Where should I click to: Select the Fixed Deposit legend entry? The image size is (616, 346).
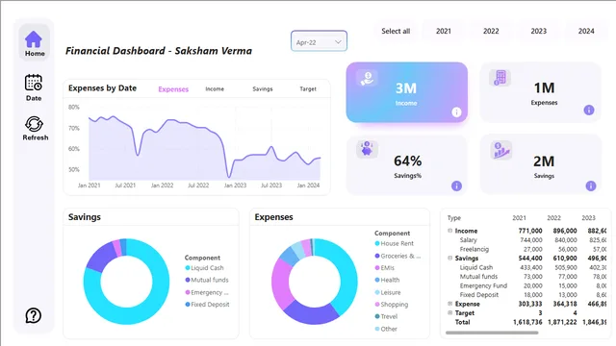pos(207,305)
